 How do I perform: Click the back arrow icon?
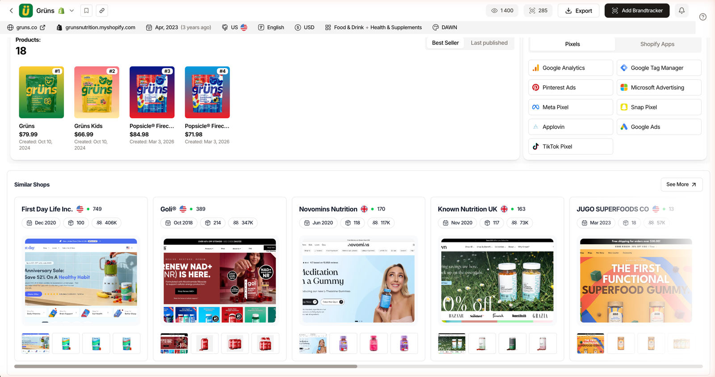pyautogui.click(x=11, y=11)
